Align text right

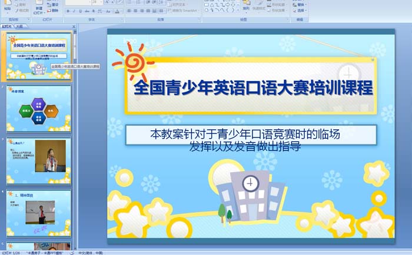click(142, 11)
